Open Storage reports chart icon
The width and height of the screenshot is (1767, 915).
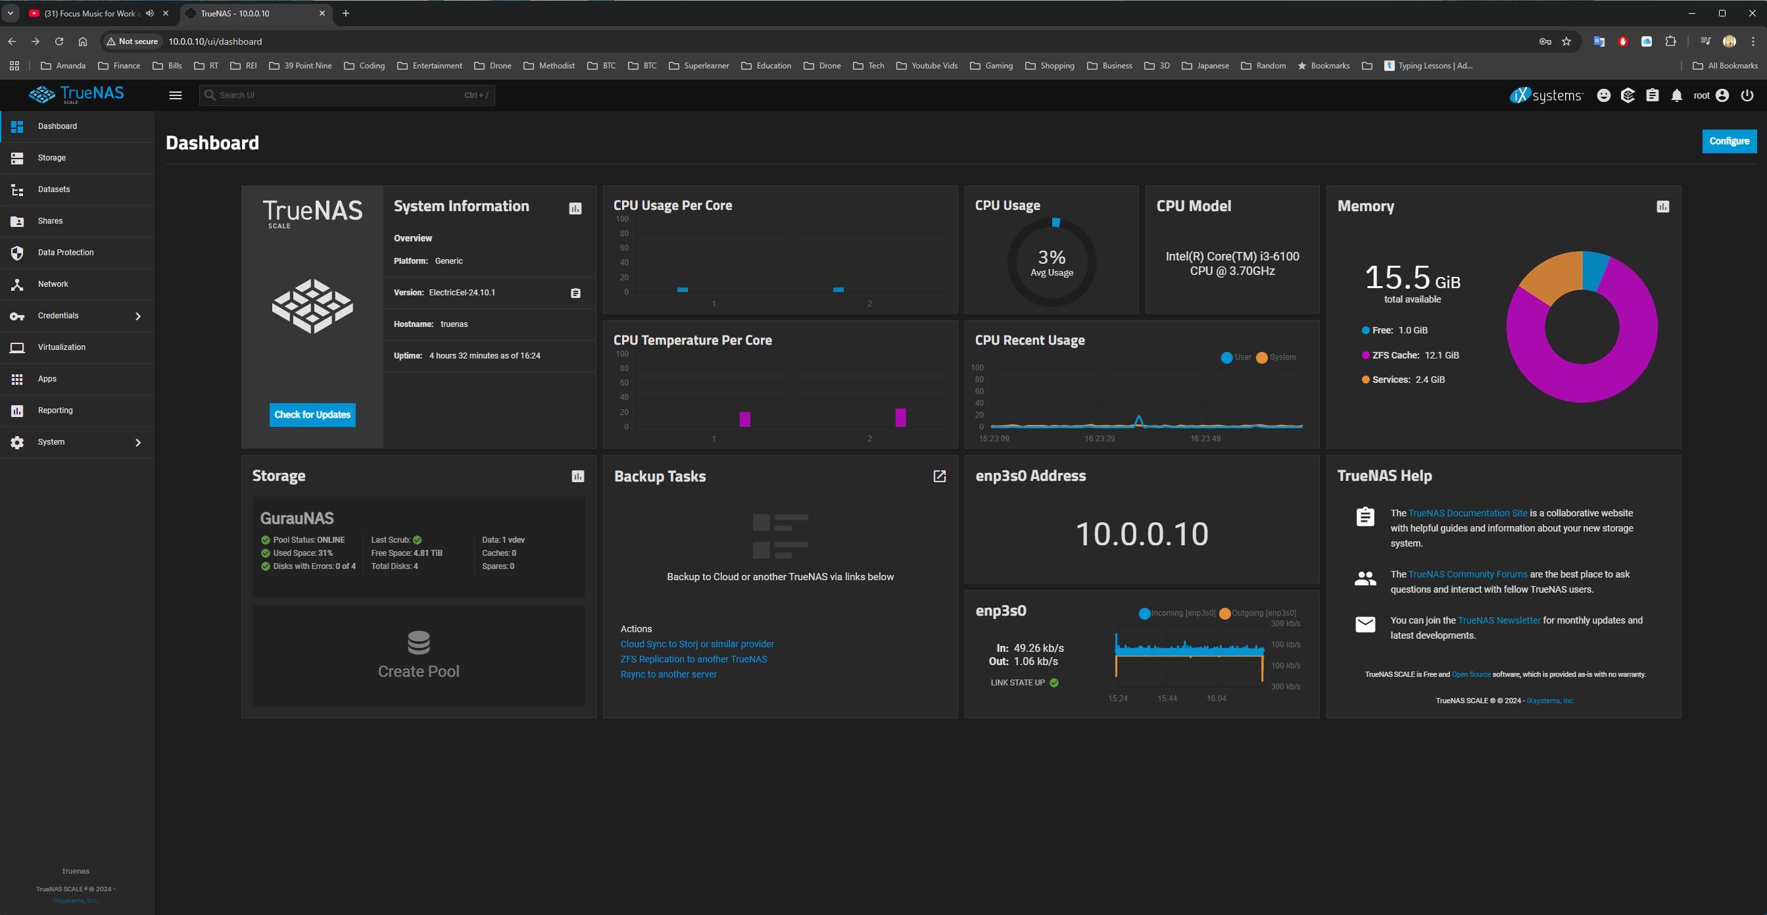(577, 476)
